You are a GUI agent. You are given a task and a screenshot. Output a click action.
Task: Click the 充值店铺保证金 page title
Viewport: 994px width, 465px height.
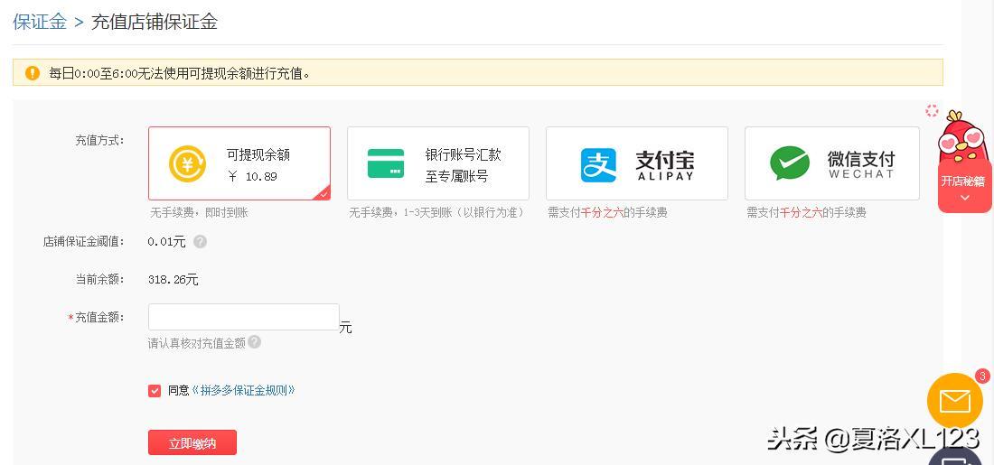point(155,22)
